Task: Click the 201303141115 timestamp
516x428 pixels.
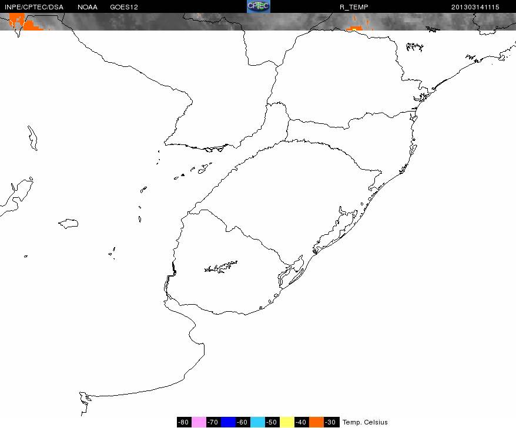Action: point(475,7)
